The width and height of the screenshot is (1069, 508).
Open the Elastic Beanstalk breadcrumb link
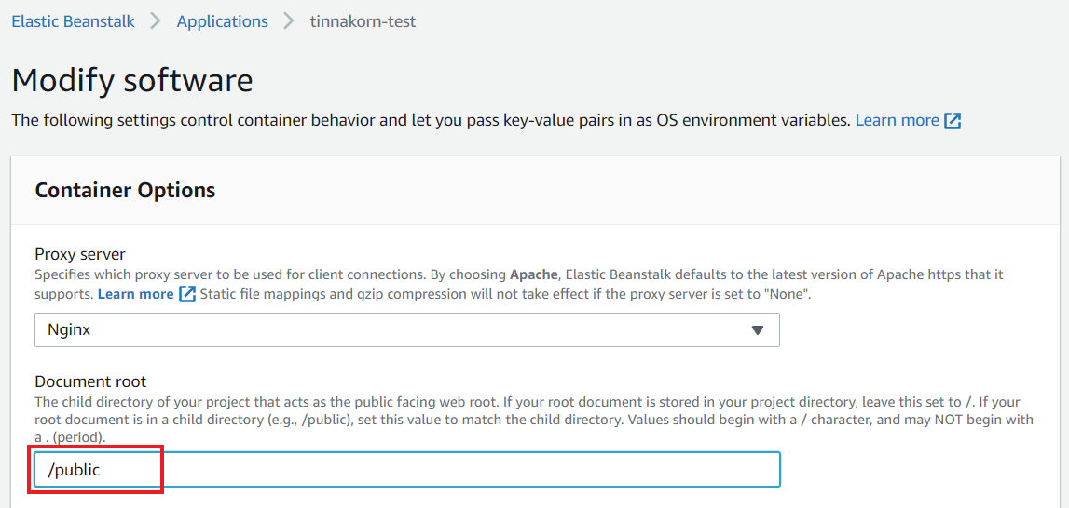73,21
